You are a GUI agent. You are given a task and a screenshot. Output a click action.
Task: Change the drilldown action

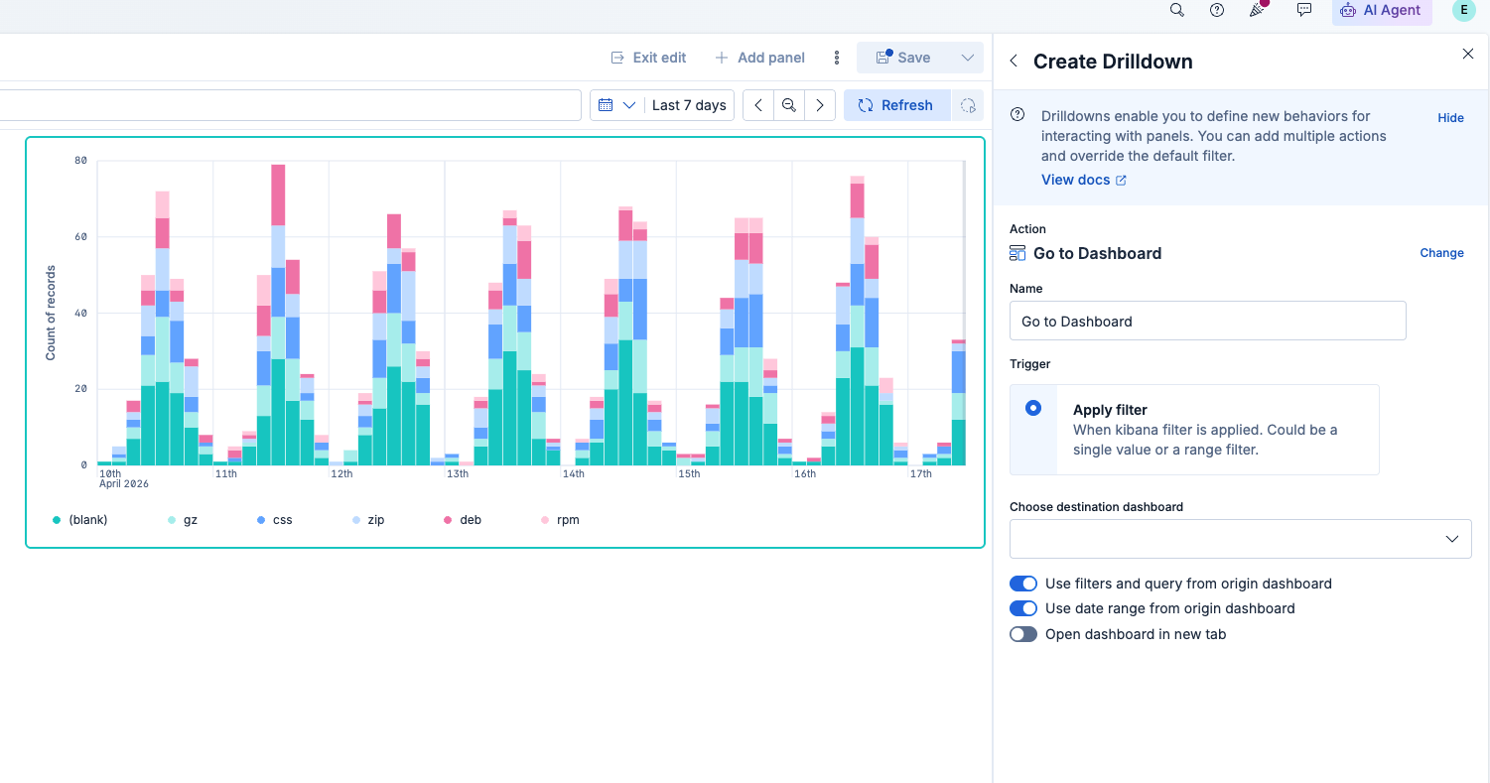coord(1441,253)
